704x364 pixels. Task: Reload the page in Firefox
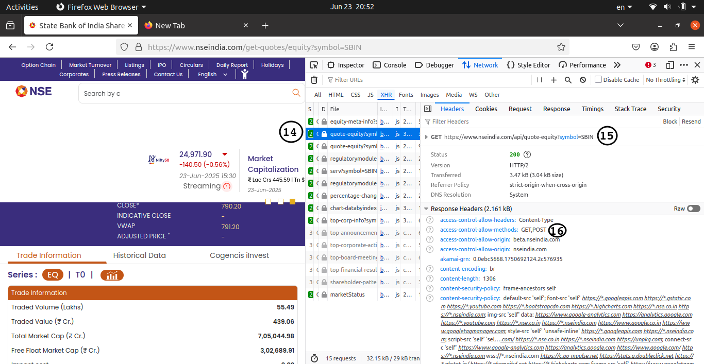pyautogui.click(x=49, y=47)
